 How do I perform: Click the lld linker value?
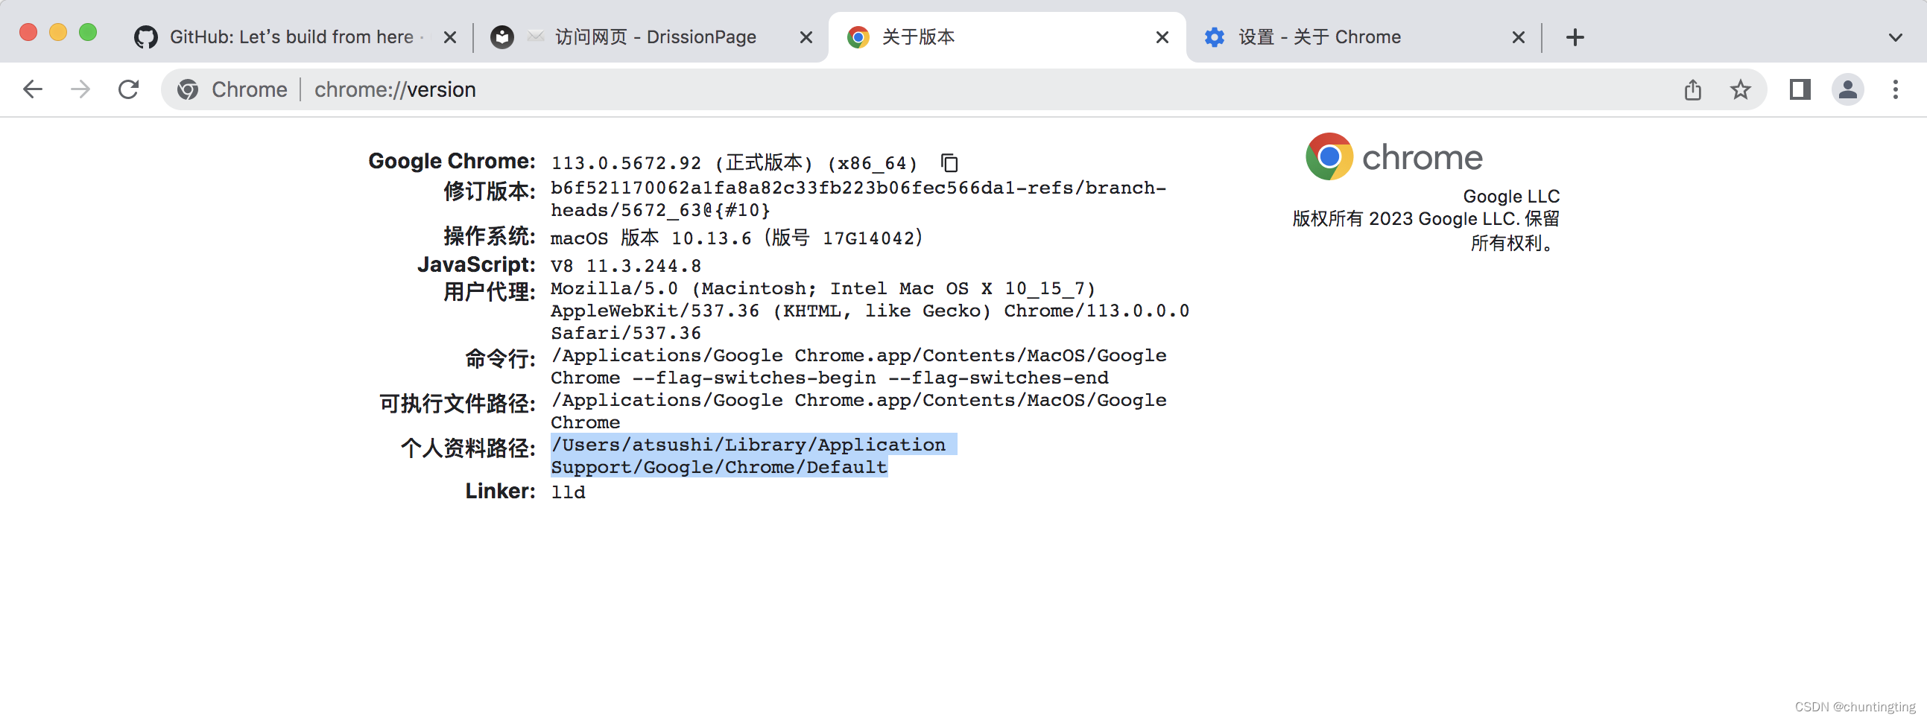569,492
